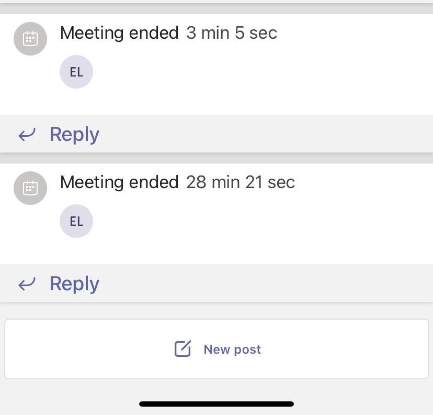Click the empty right side of the first Reply bar
This screenshot has height=415, width=433.
(314, 134)
